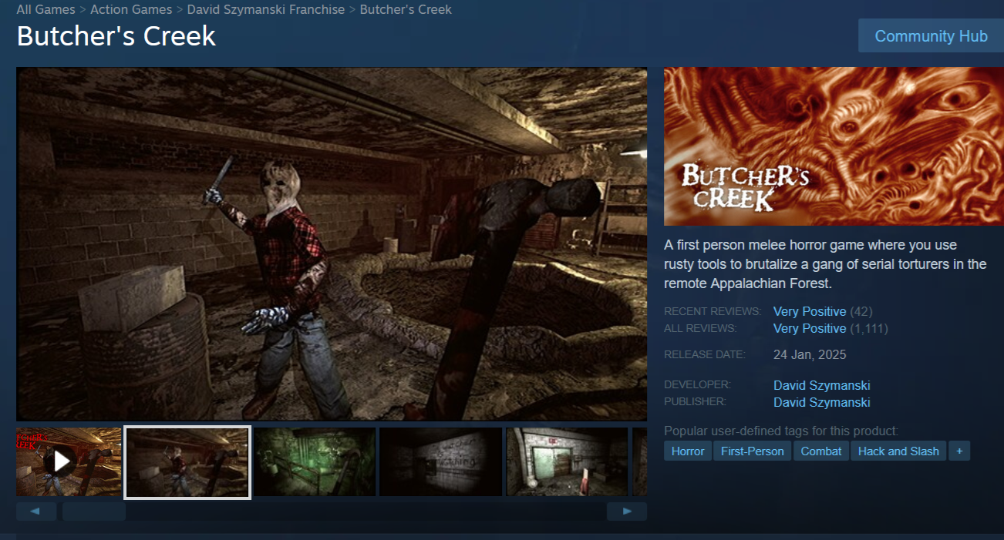Click the recent review count (42)

click(861, 312)
